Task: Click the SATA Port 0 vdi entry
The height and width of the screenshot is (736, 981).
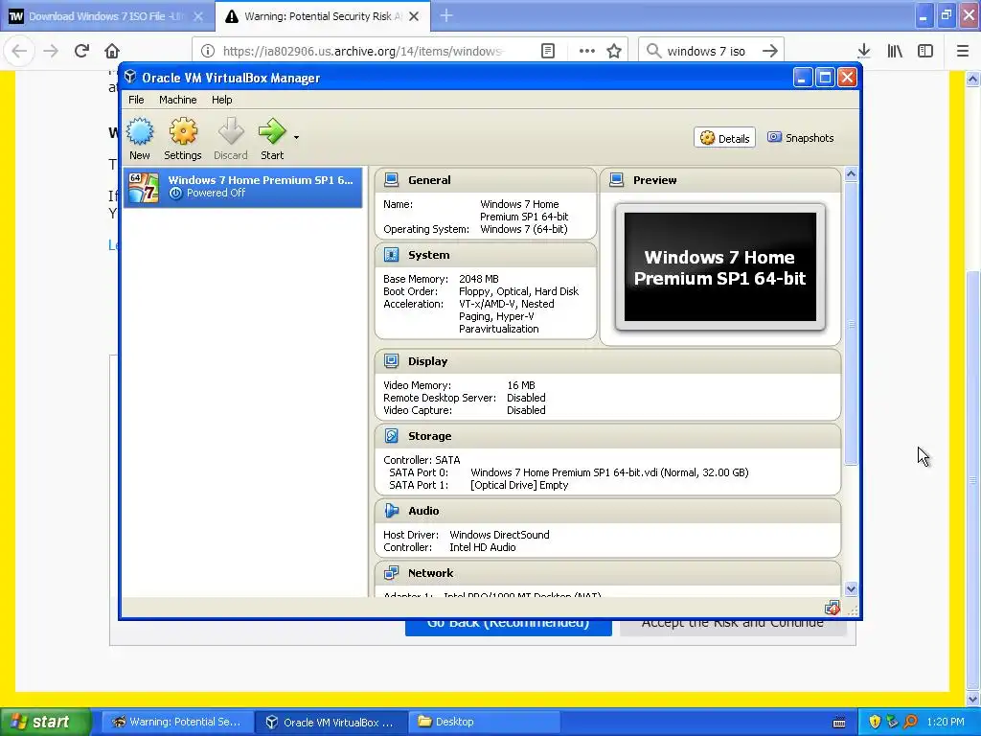Action: [609, 472]
